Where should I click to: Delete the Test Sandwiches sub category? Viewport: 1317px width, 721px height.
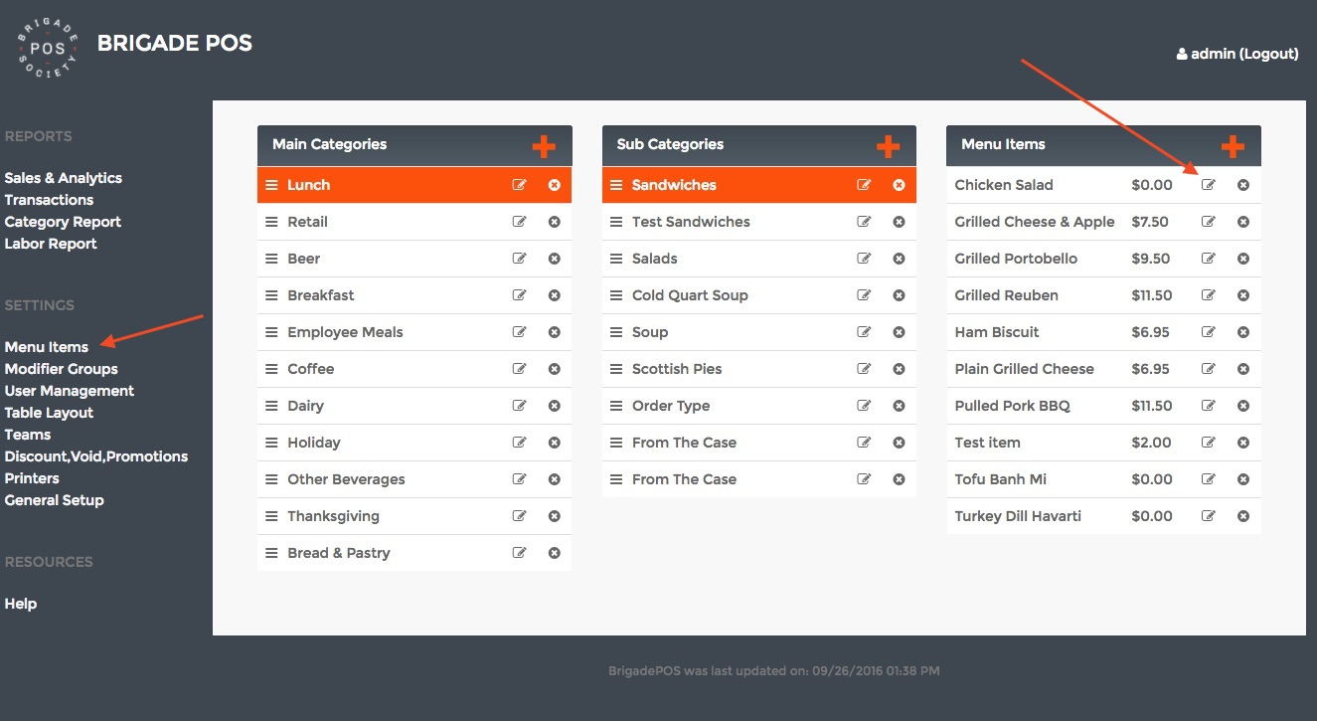(x=899, y=222)
